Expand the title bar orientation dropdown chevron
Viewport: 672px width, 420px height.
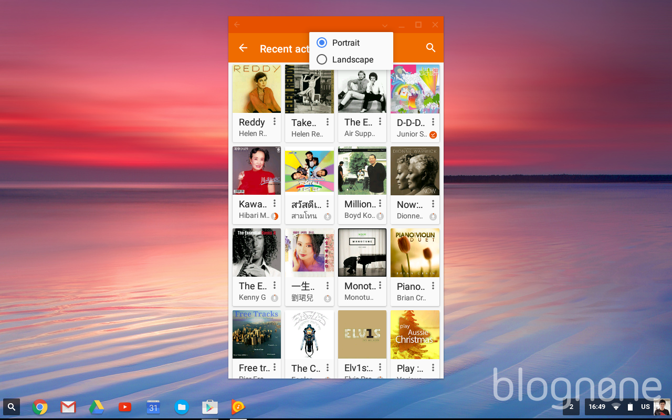385,25
